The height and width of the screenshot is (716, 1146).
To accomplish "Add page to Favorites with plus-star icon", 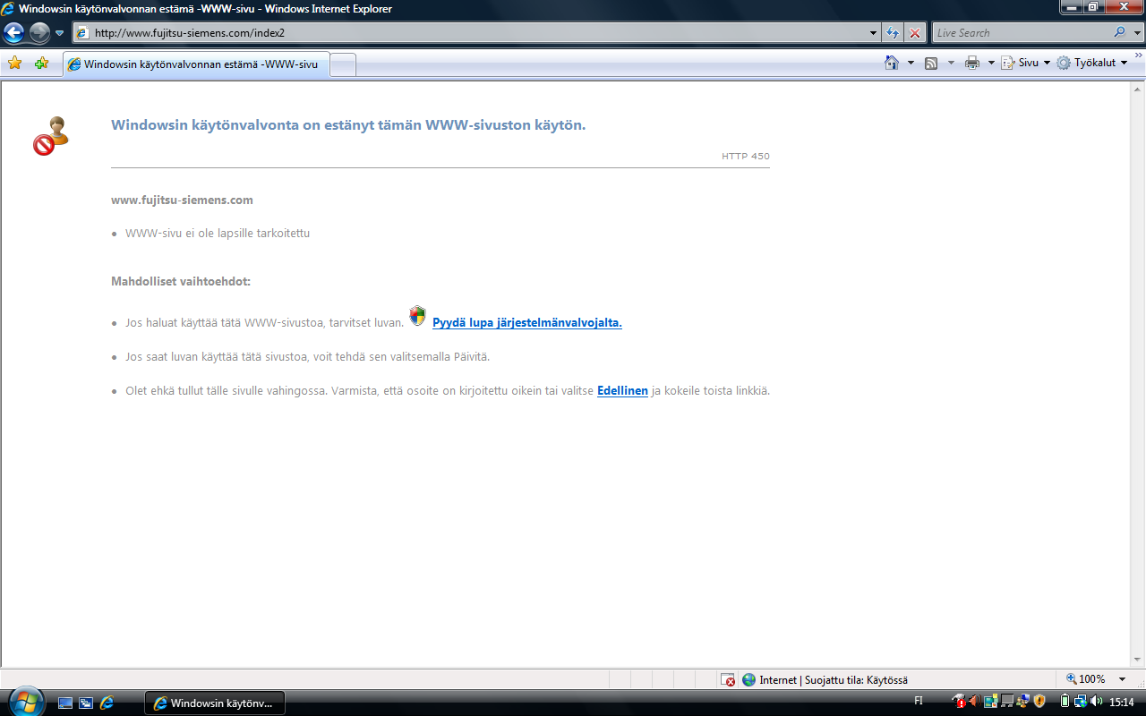I will (41, 64).
